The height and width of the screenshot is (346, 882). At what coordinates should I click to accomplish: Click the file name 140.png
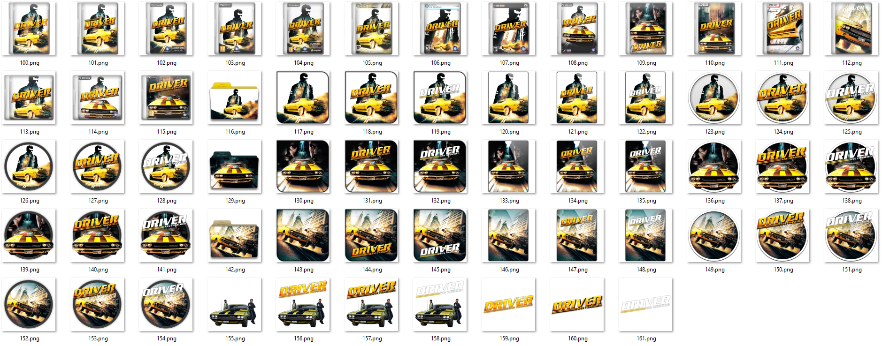click(x=98, y=270)
